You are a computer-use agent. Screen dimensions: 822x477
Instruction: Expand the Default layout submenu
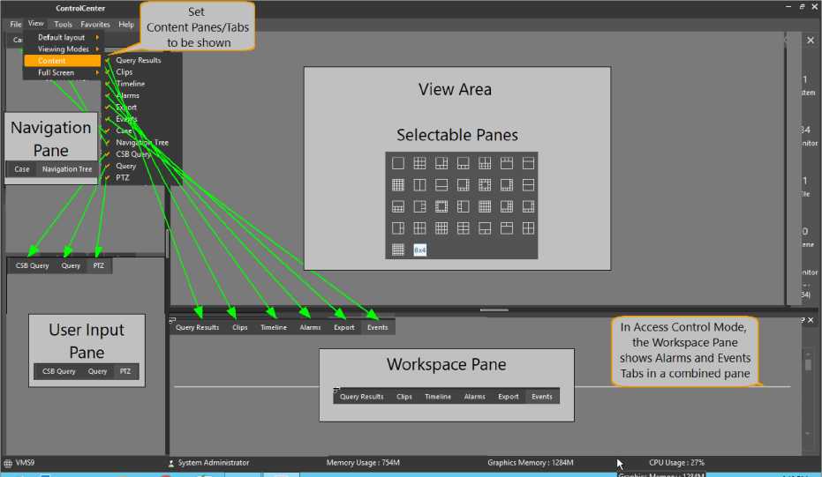(62, 38)
